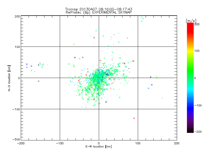This screenshot has width=208, height=156.
Task: Click the x-axis tick label '-200'
Action: tap(21, 143)
